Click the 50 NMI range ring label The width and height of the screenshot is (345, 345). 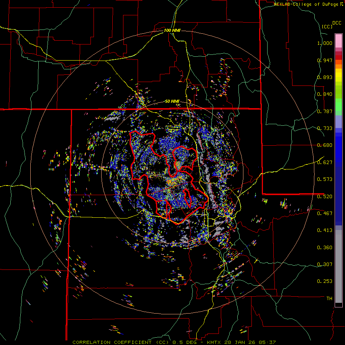pyautogui.click(x=172, y=101)
